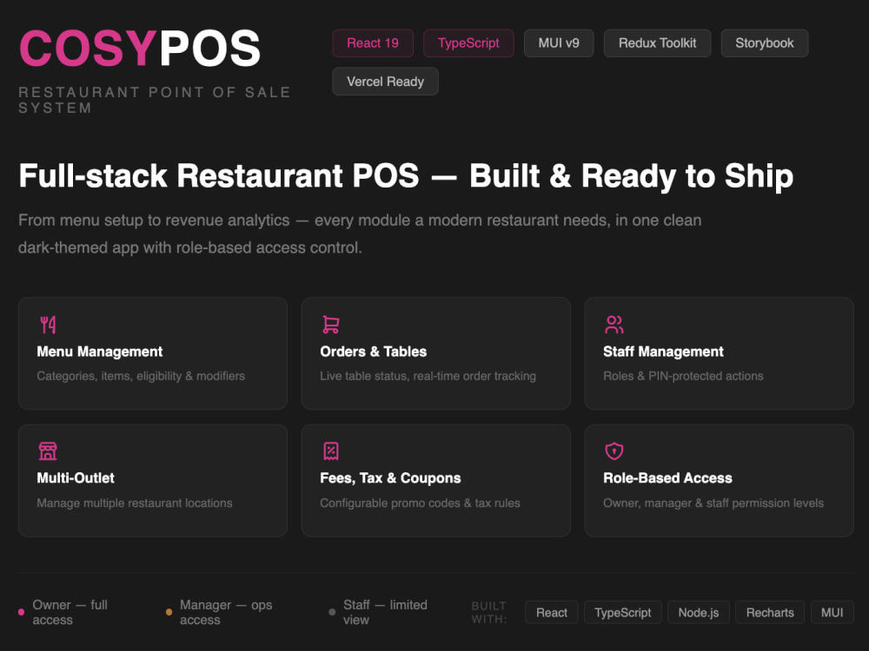Click the Fees, Tax & Coupons receipt icon
The height and width of the screenshot is (651, 869).
coord(331,451)
